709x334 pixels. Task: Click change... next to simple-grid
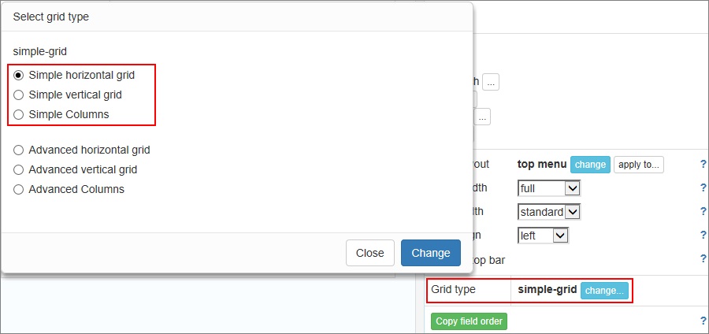604,291
